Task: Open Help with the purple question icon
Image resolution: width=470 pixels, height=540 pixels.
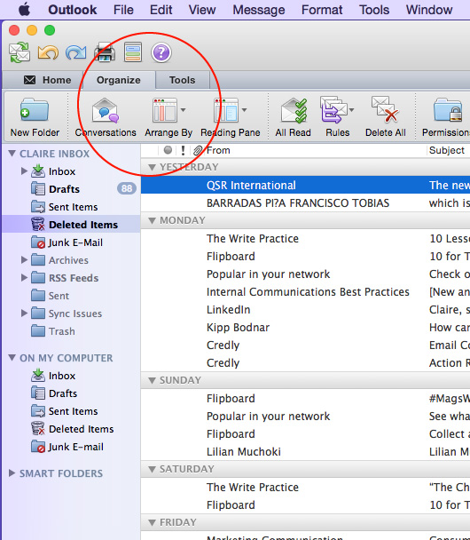Action: (x=161, y=52)
